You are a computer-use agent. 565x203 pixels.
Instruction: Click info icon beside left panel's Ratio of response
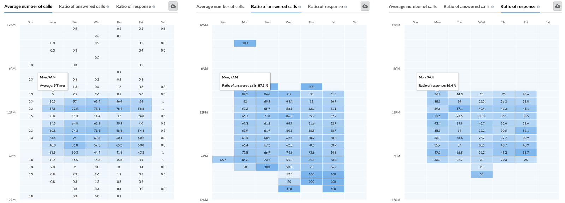154,7
